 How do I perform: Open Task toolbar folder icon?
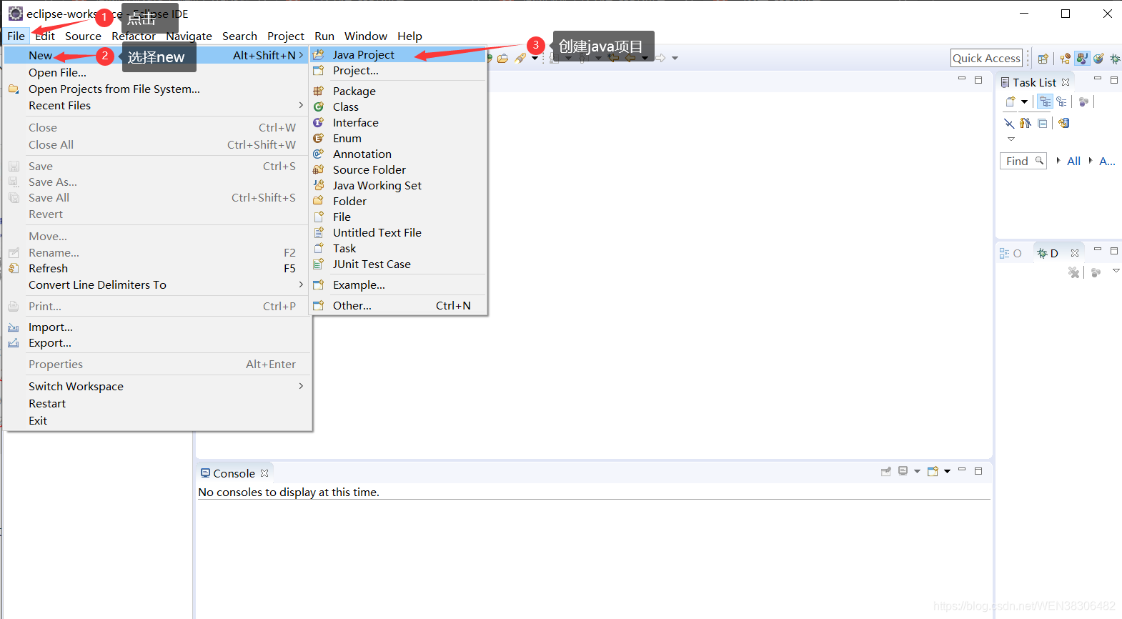(x=502, y=58)
